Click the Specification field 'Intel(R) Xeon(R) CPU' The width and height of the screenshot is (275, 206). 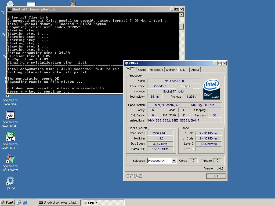[x=184, y=105]
